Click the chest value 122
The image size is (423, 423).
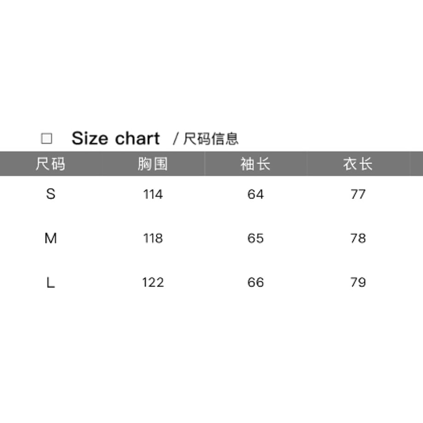(153, 282)
